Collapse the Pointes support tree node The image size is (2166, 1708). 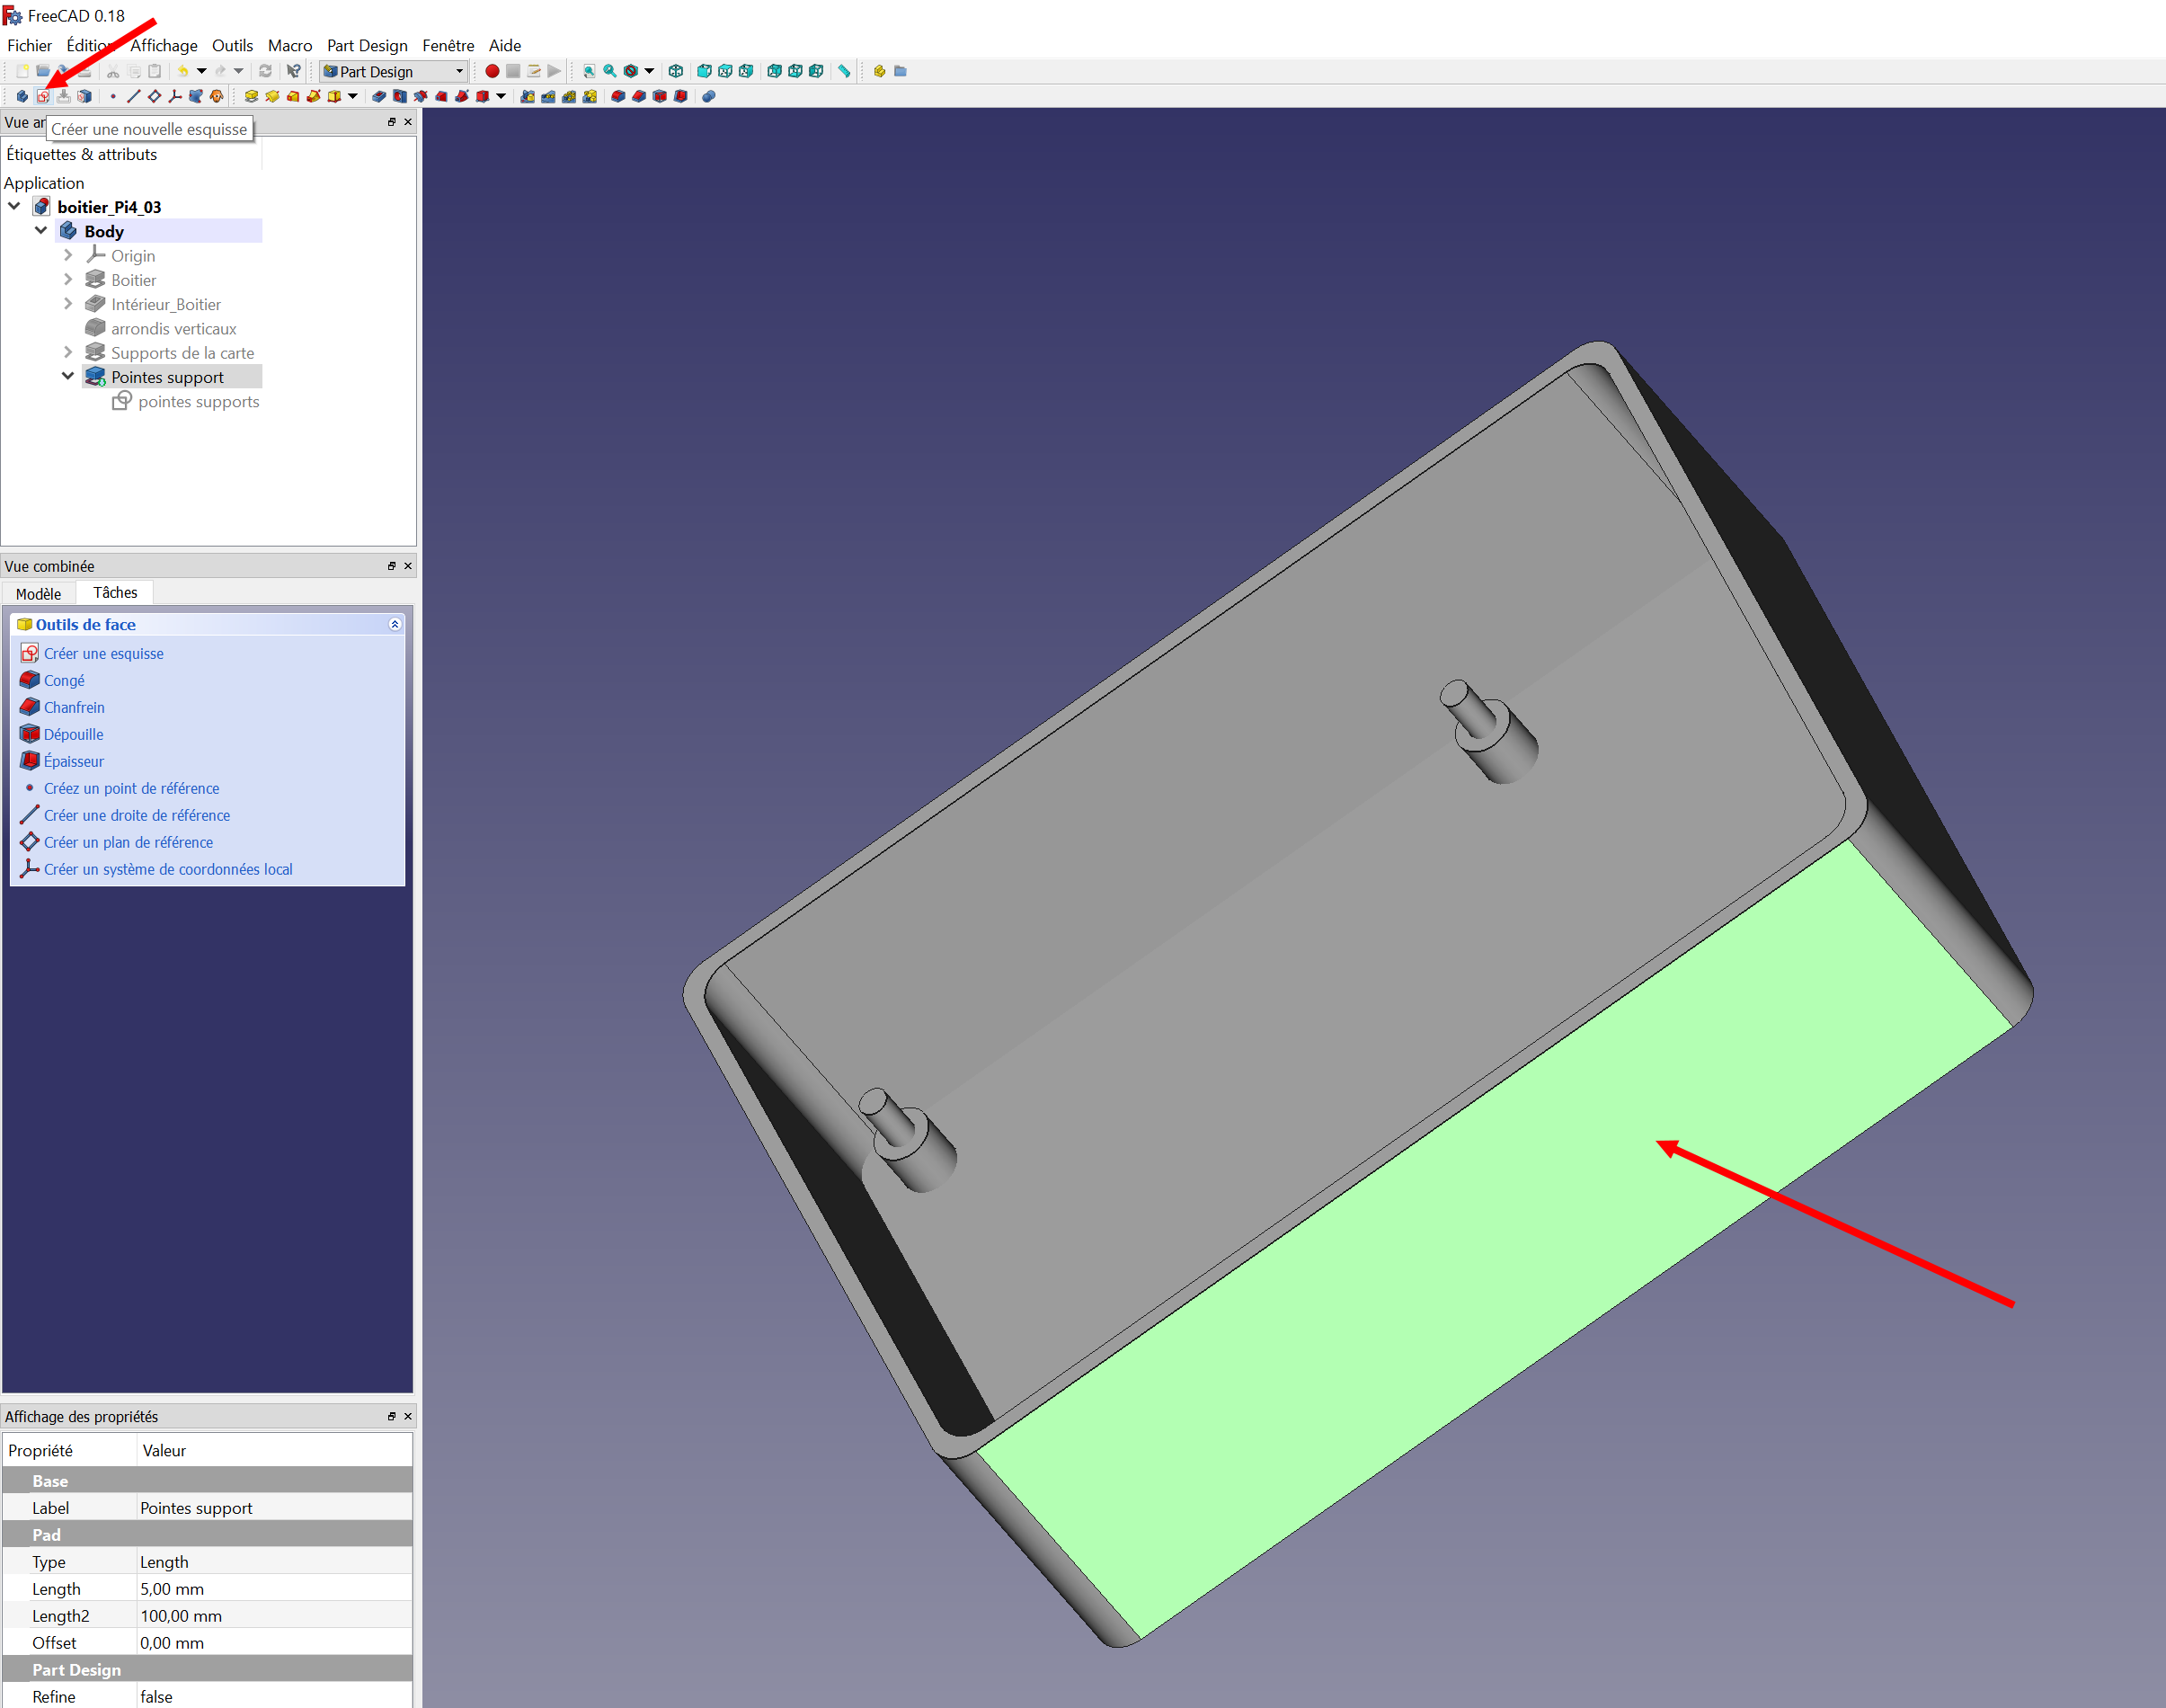point(68,376)
